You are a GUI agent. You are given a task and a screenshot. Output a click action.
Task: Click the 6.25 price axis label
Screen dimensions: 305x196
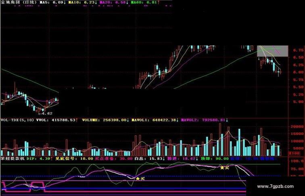[x=298, y=65]
